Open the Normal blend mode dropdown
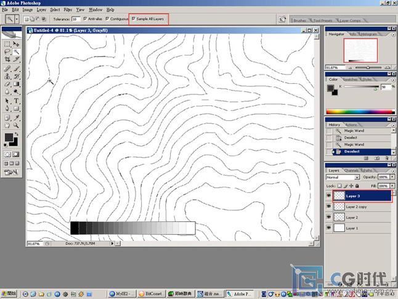Screen dimensions: 398x299 [343, 177]
